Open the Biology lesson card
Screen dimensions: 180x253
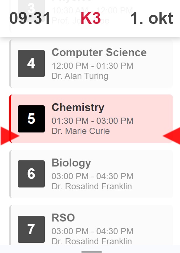coord(91,174)
